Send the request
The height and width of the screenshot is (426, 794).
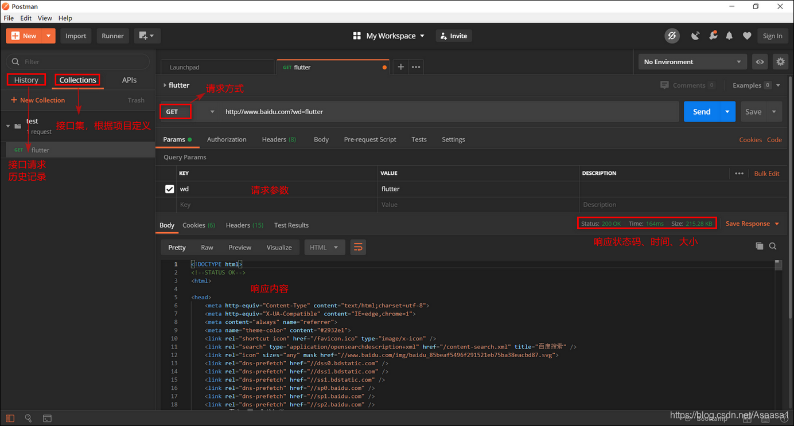(701, 112)
